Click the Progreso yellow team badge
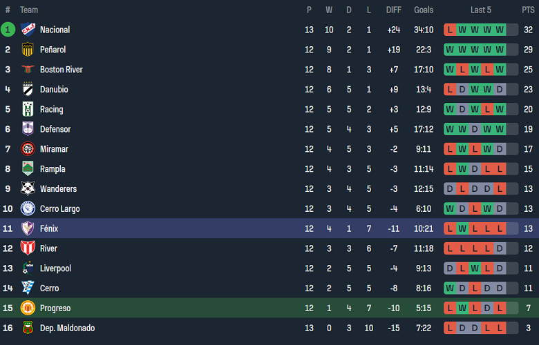Image resolution: width=539 pixels, height=345 pixels. (x=28, y=308)
